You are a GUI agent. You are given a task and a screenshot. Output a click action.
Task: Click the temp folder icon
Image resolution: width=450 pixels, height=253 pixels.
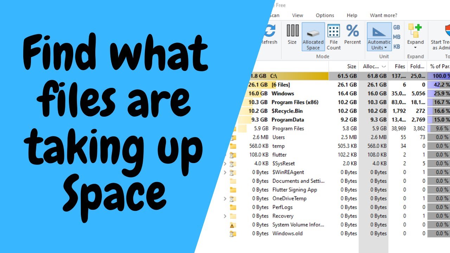[x=233, y=146]
